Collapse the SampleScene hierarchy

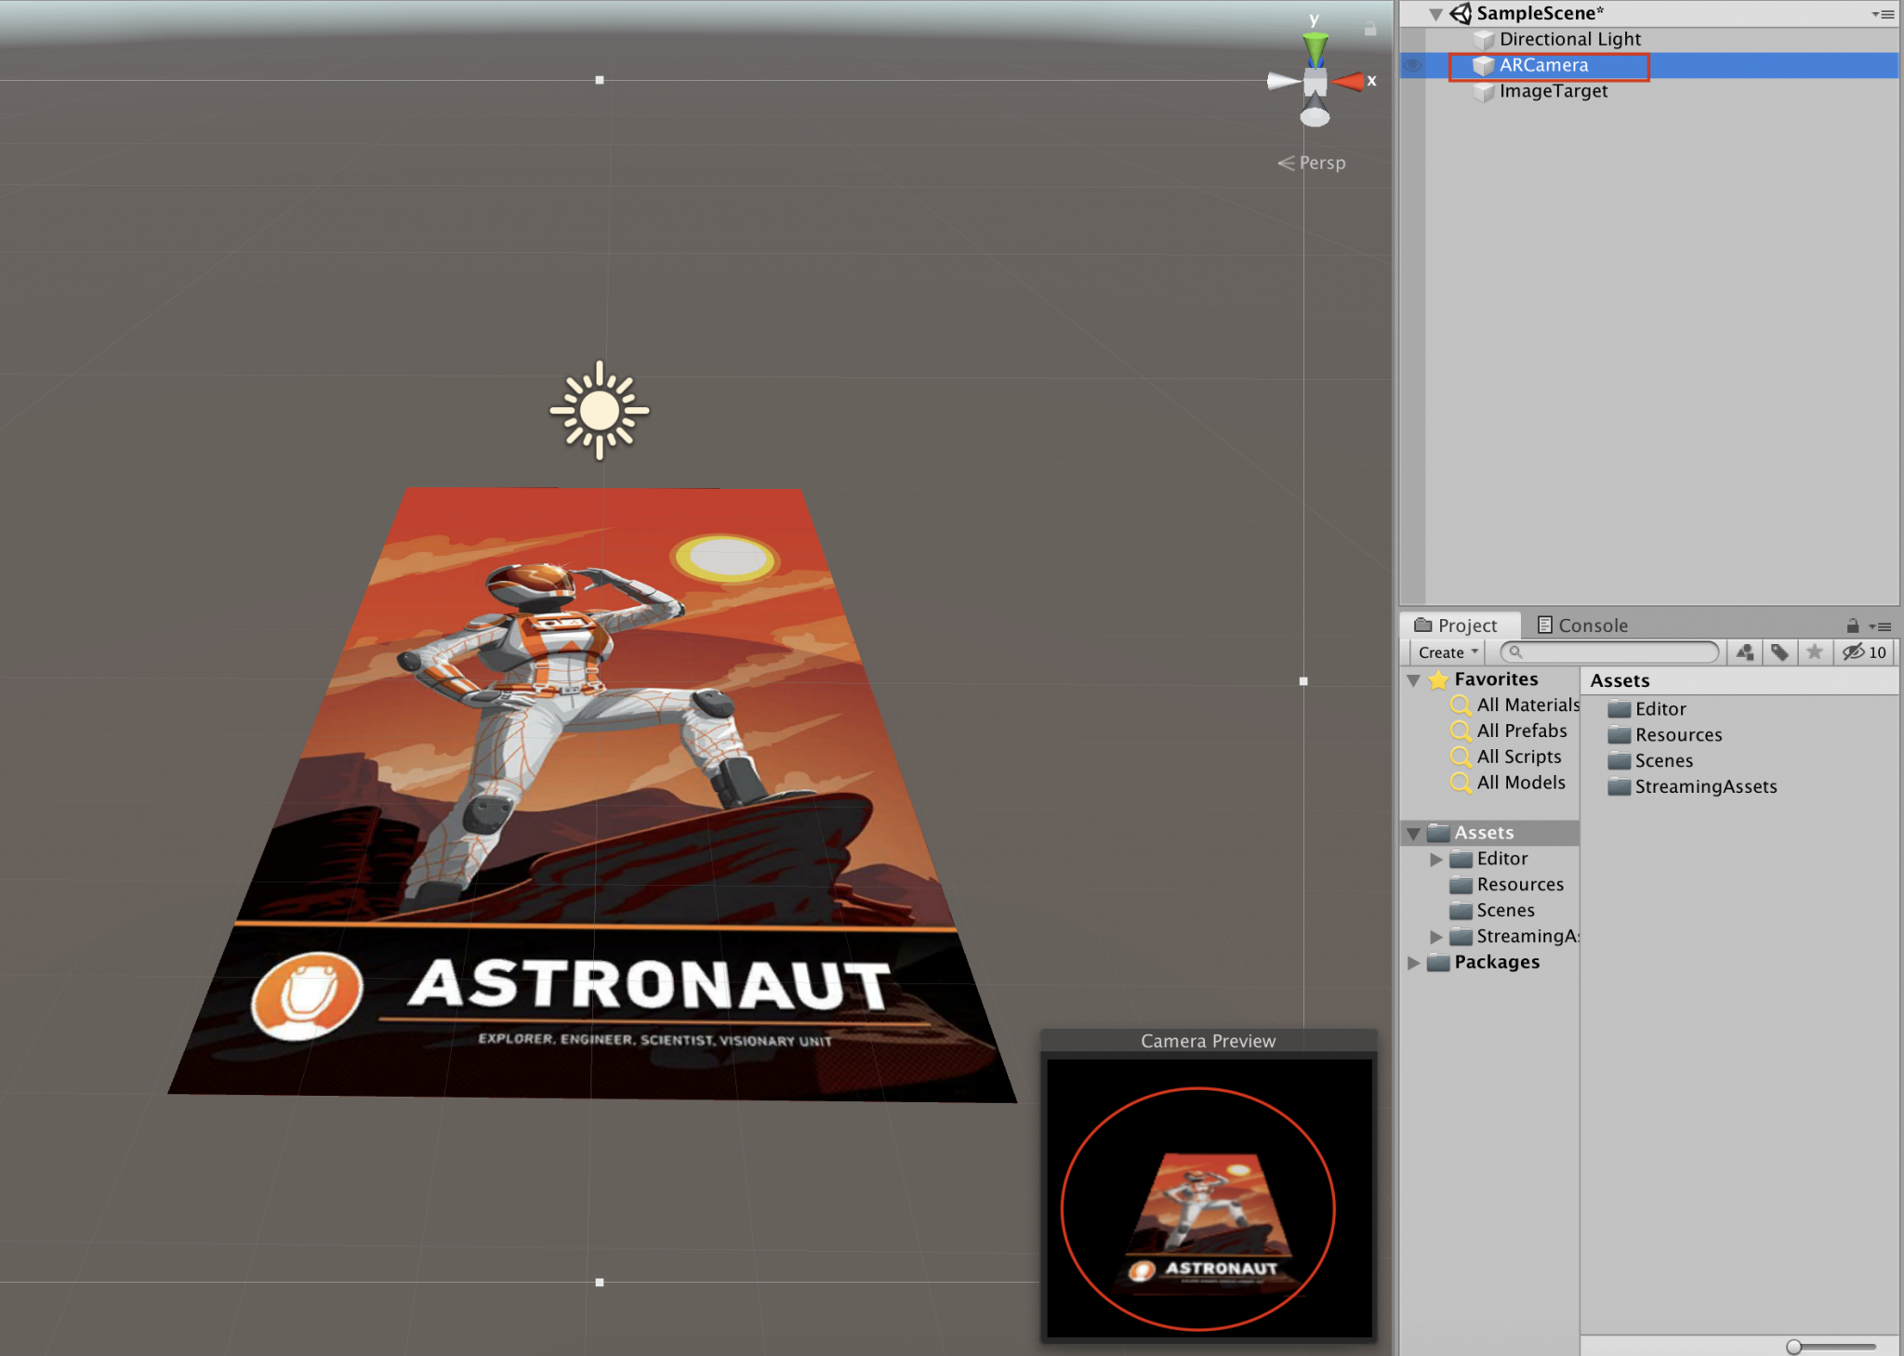click(x=1435, y=14)
